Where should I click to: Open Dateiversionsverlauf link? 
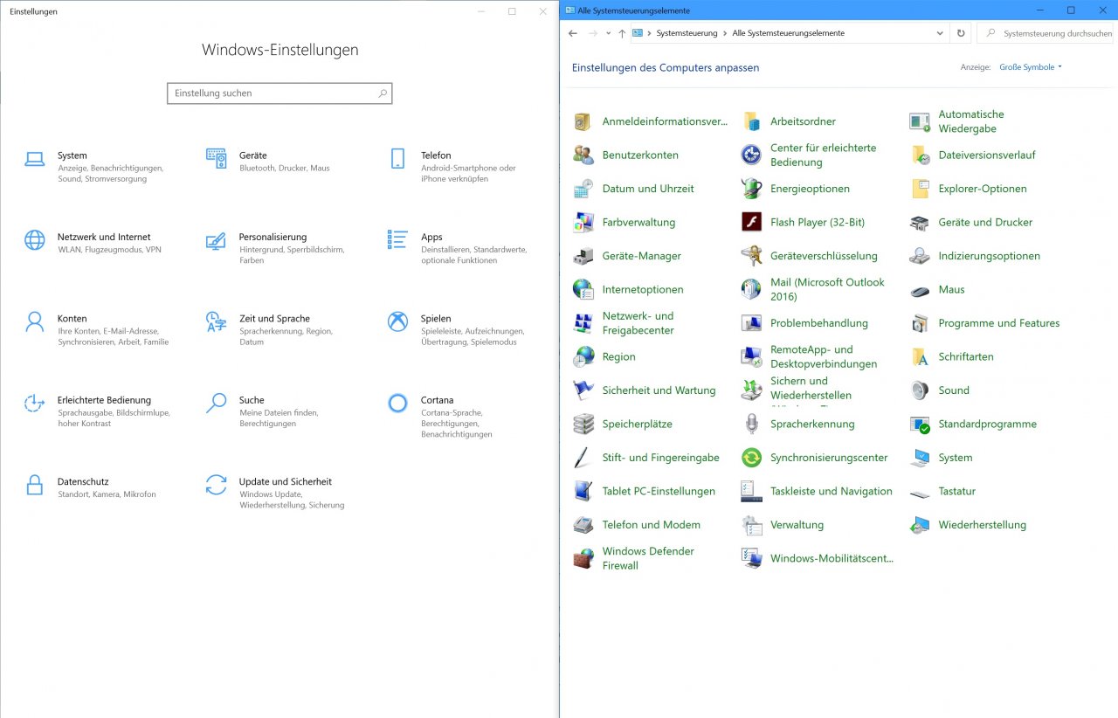pos(986,155)
